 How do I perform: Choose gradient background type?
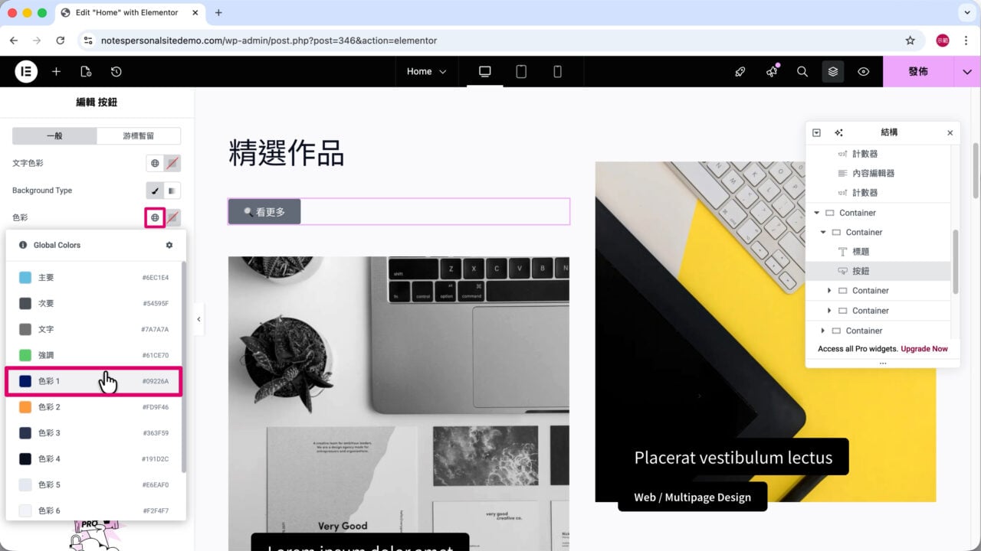(172, 191)
